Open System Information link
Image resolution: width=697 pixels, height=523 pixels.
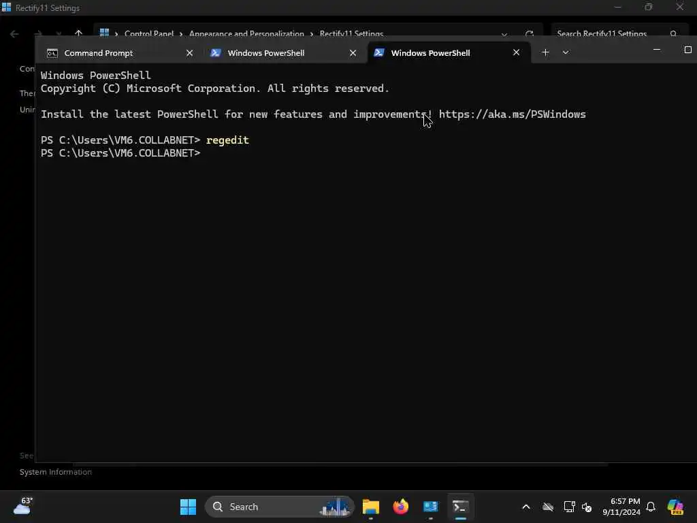(x=56, y=472)
